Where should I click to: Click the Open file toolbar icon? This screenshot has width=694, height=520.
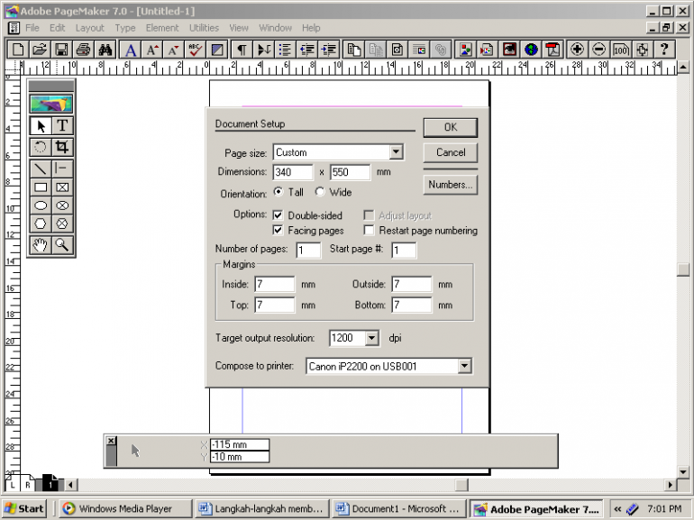pos(40,50)
